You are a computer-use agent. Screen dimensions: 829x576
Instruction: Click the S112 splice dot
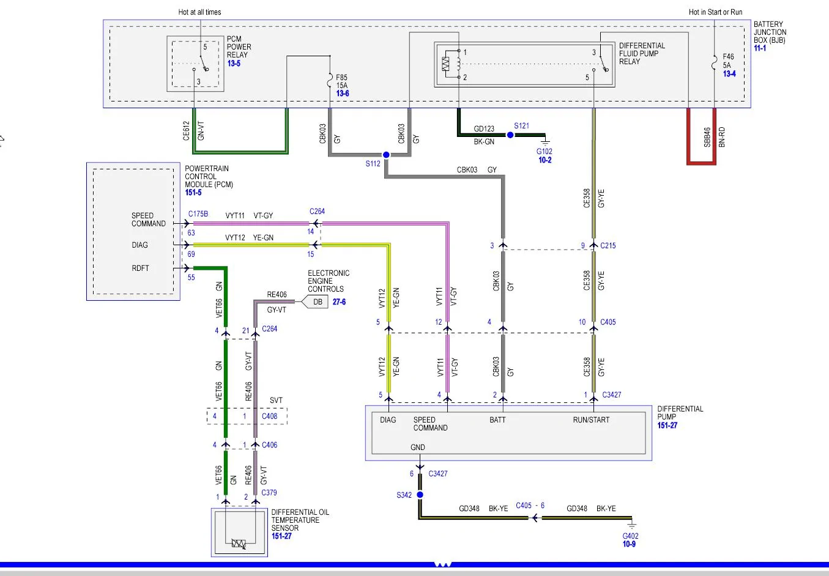click(386, 155)
